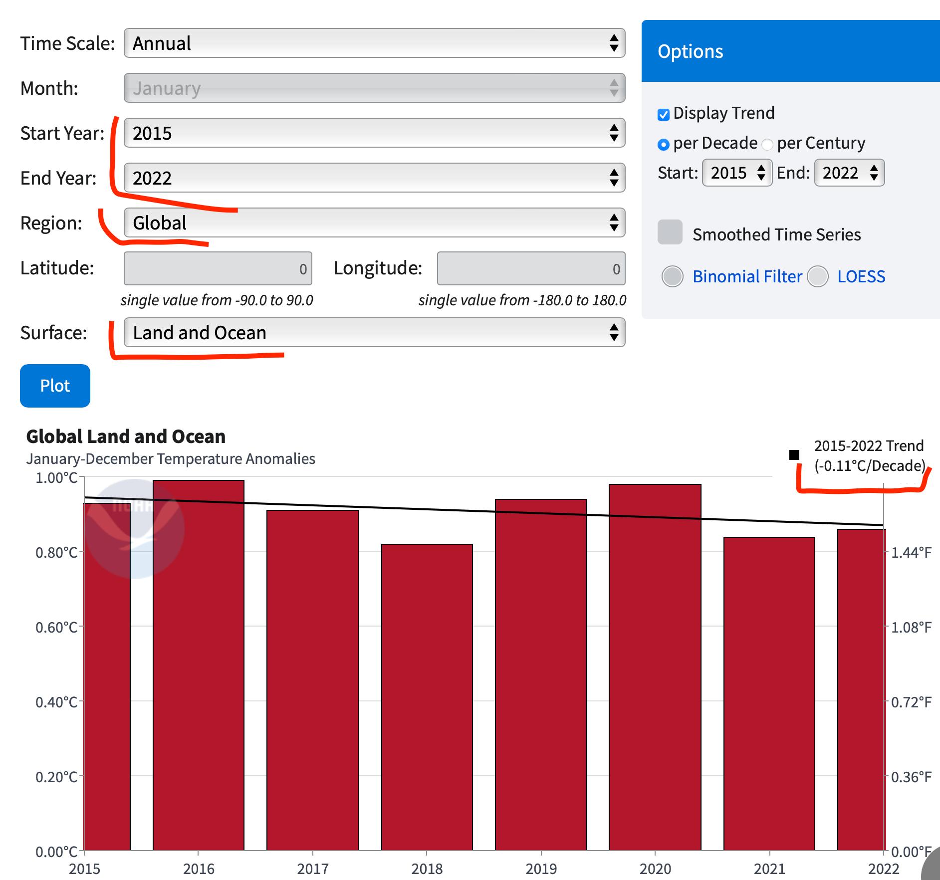Viewport: 940px width, 880px height.
Task: Click into the Latitude input field
Action: [218, 269]
